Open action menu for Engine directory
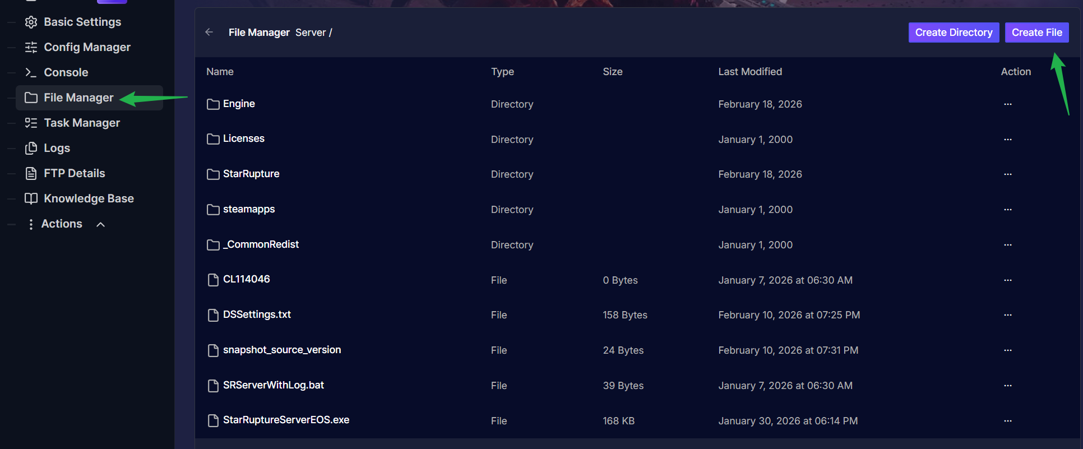Screen dimensions: 1083x449 click(x=1007, y=104)
